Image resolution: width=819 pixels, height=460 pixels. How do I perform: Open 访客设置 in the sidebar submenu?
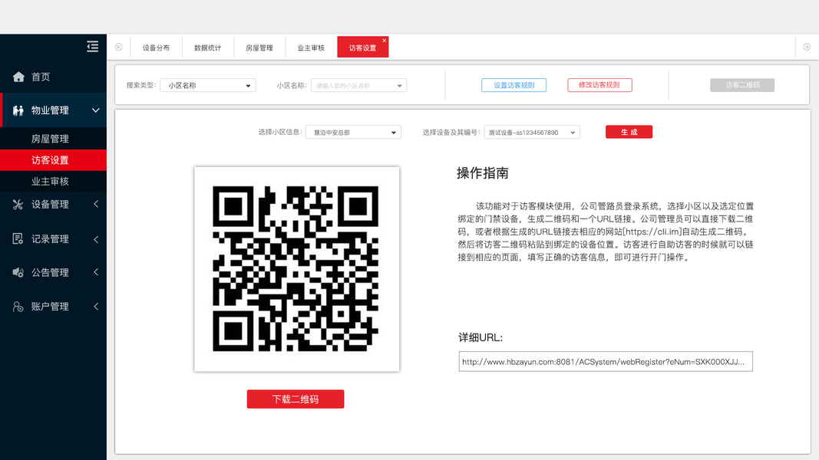pos(53,160)
